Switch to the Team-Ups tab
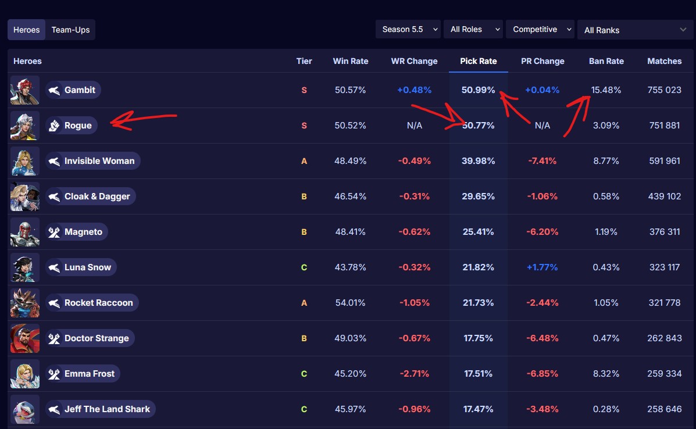Screen dimensions: 696x429 coord(70,30)
